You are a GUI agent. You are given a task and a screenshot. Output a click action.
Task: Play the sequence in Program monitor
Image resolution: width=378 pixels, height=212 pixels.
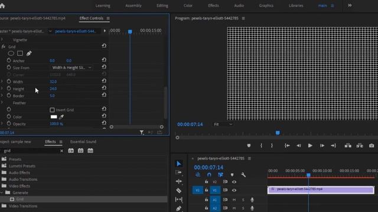[x=310, y=145]
